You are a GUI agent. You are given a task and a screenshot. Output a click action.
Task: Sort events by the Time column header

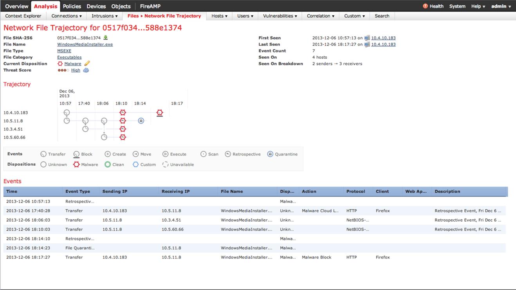[x=12, y=192]
